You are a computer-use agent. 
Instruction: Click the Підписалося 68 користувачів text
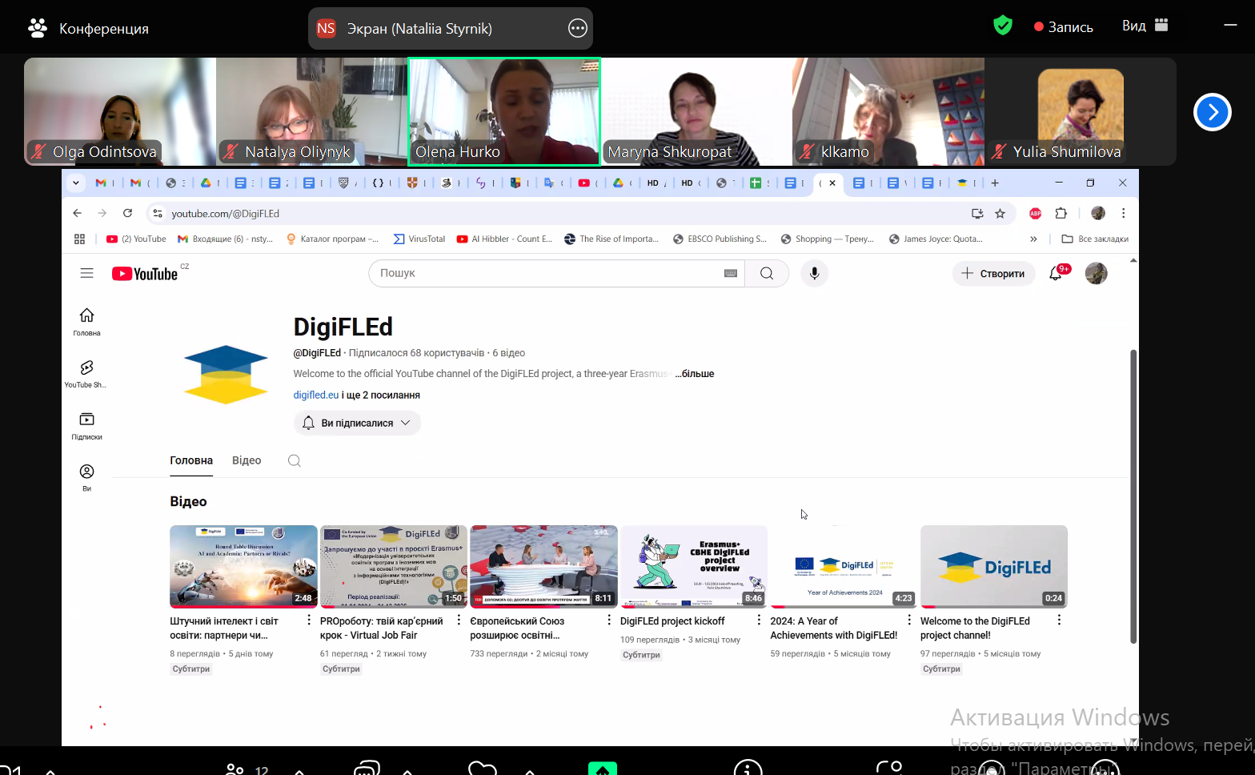click(x=416, y=352)
